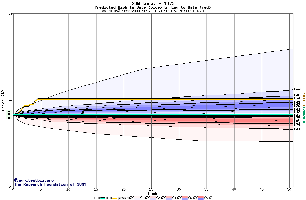Click the Week x-axis label
This screenshot has height=200, width=306.
(x=153, y=194)
